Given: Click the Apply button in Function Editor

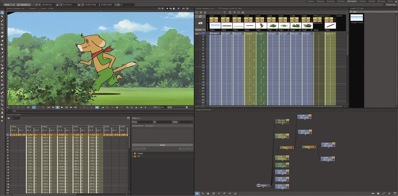Looking at the screenshot, I should click(x=162, y=145).
